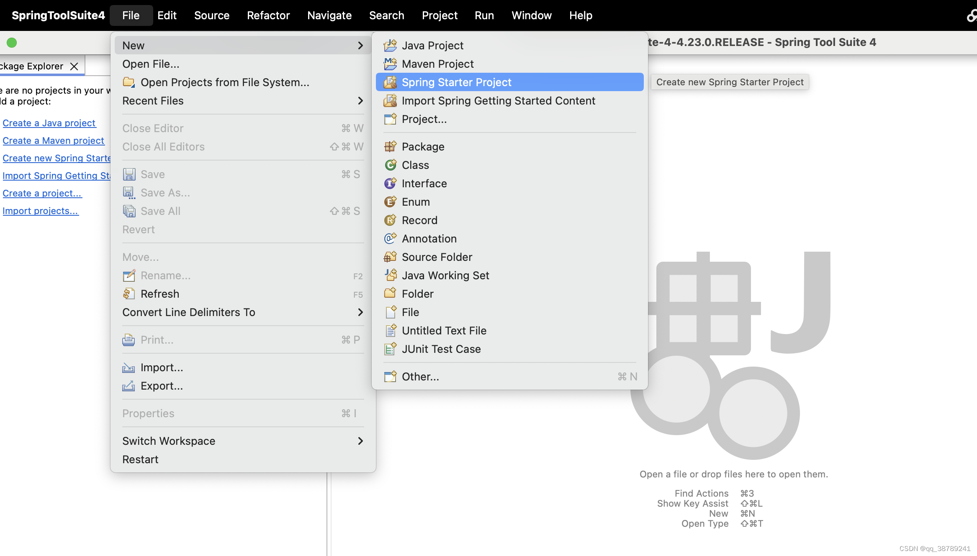This screenshot has width=977, height=556.
Task: Select the Package Explorer tab
Action: (32, 66)
